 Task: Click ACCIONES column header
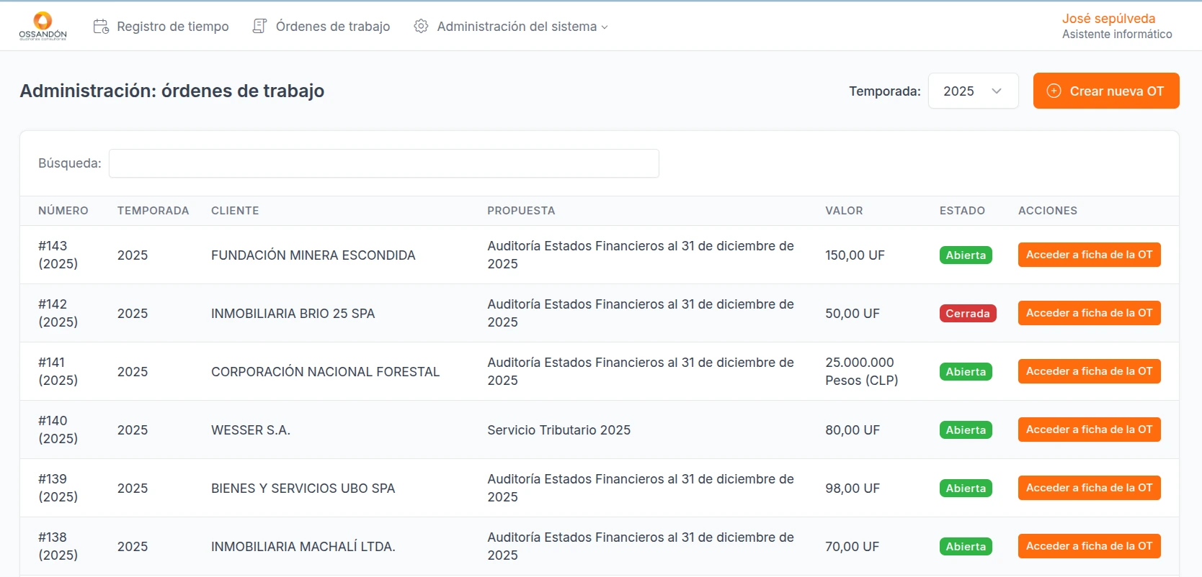pyautogui.click(x=1048, y=211)
